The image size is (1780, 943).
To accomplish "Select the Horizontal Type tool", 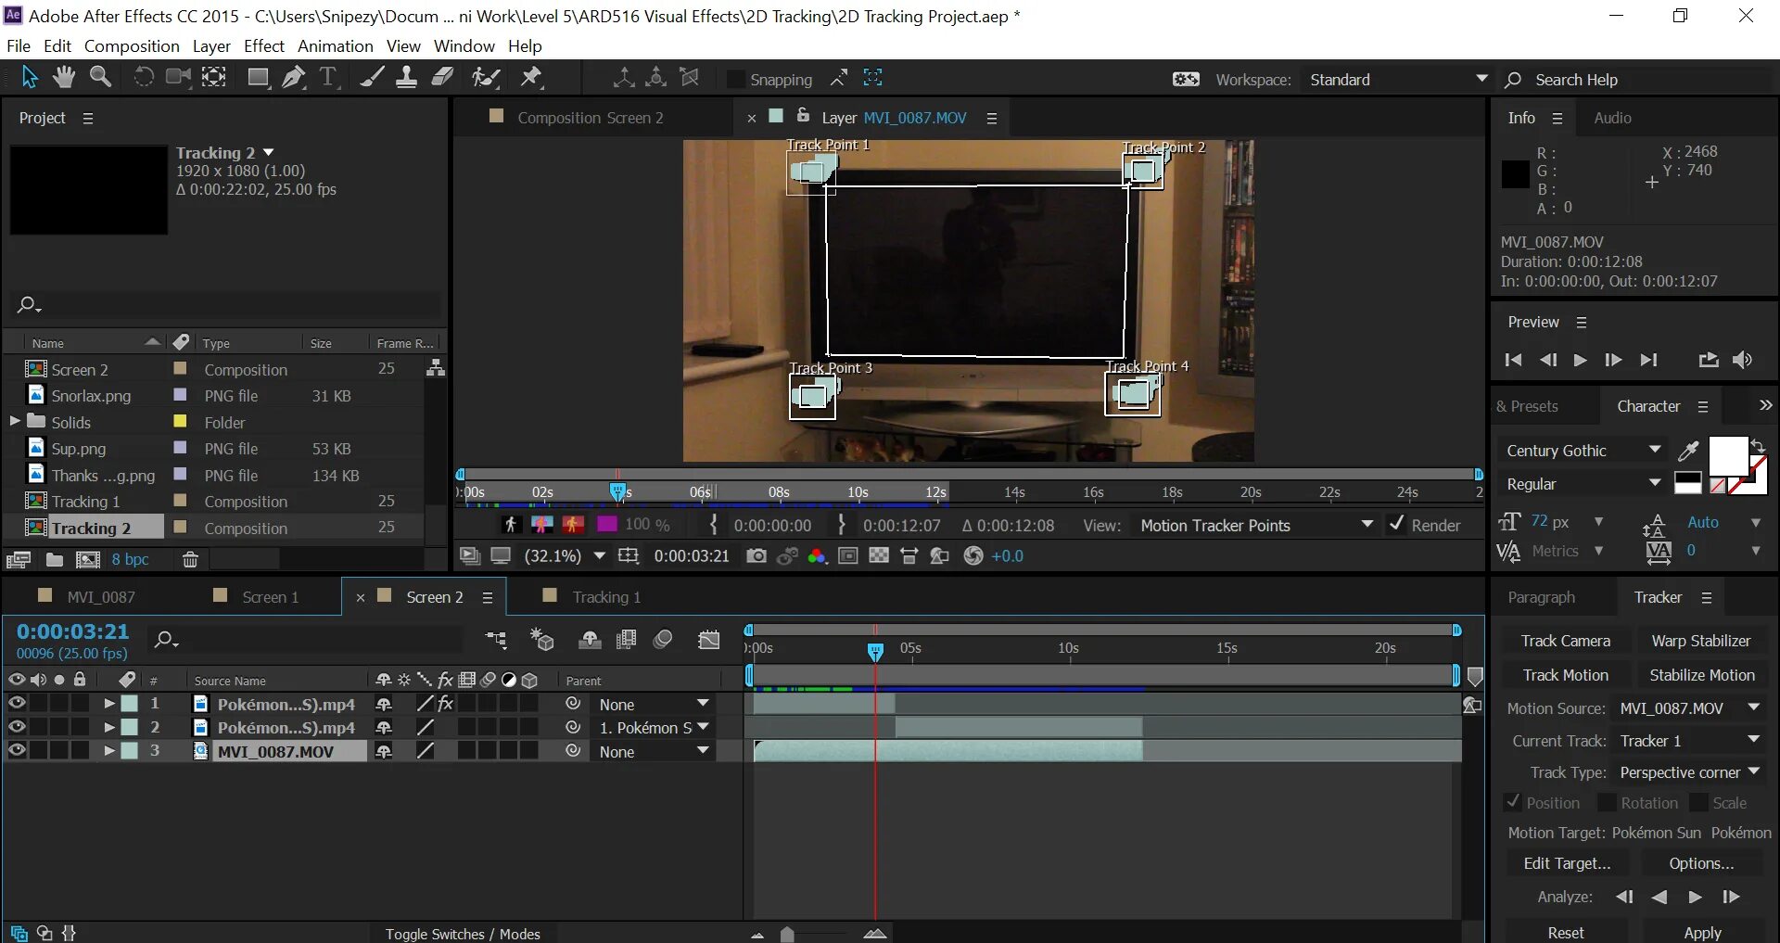I will pos(328,78).
